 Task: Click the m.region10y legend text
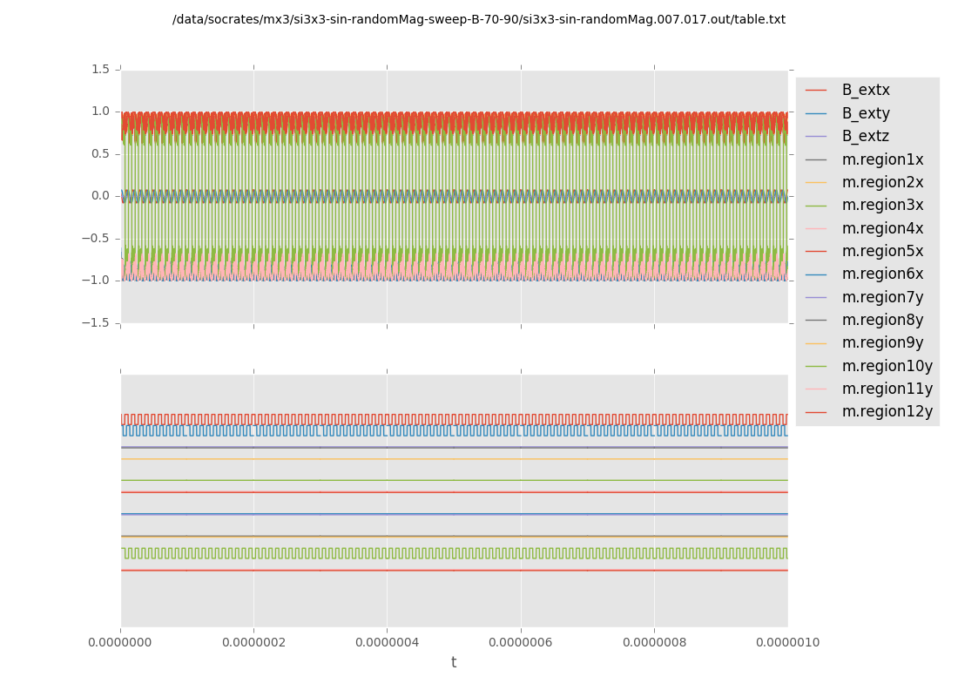tap(887, 366)
